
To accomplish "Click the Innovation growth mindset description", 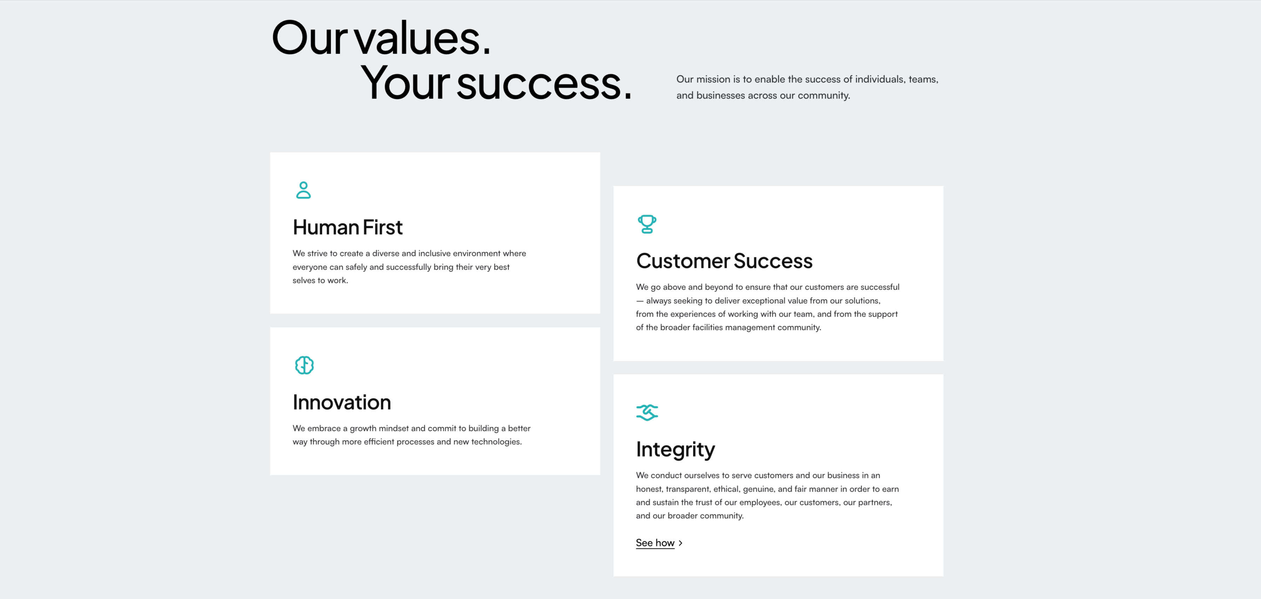I will click(411, 435).
